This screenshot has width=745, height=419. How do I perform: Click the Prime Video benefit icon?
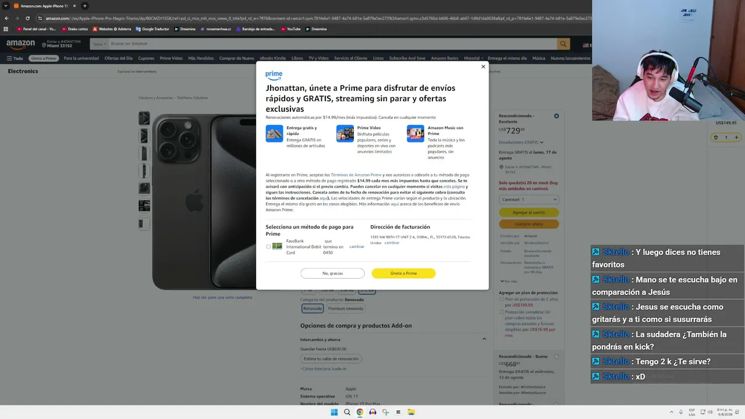[345, 133]
